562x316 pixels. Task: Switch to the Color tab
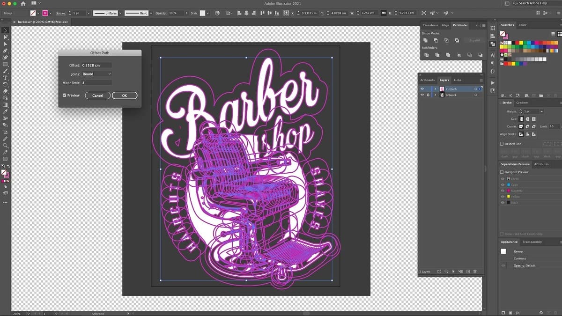[523, 25]
